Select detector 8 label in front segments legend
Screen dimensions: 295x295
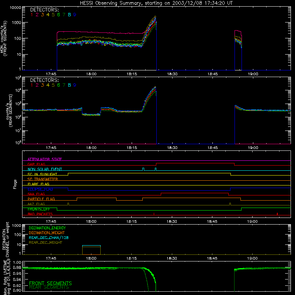click(69, 15)
